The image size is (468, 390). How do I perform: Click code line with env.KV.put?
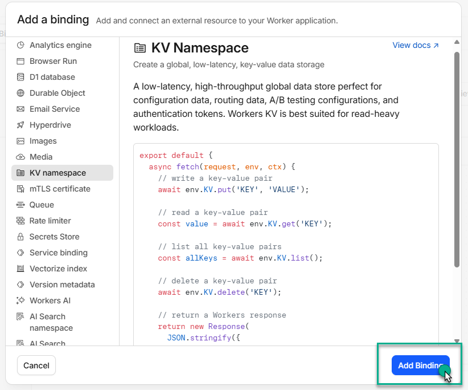233,190
